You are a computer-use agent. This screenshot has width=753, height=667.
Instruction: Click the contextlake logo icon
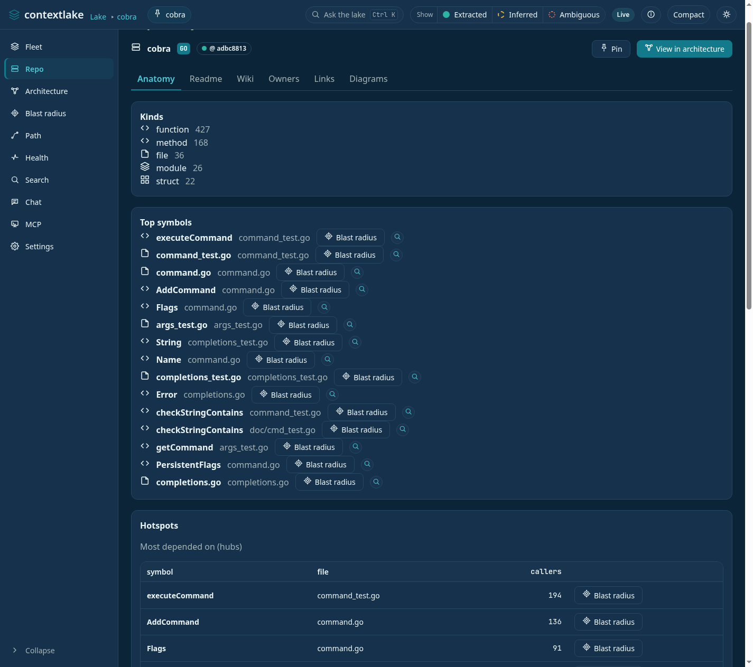click(14, 15)
